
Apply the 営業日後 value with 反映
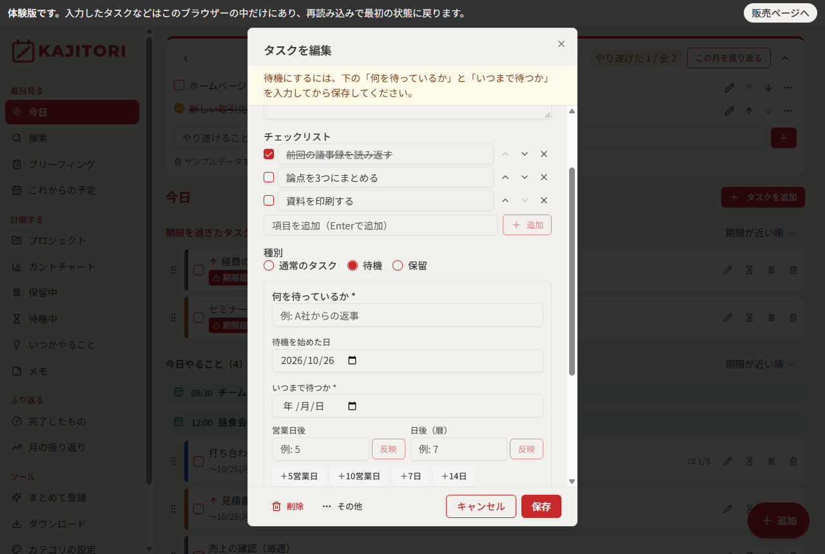pos(389,449)
